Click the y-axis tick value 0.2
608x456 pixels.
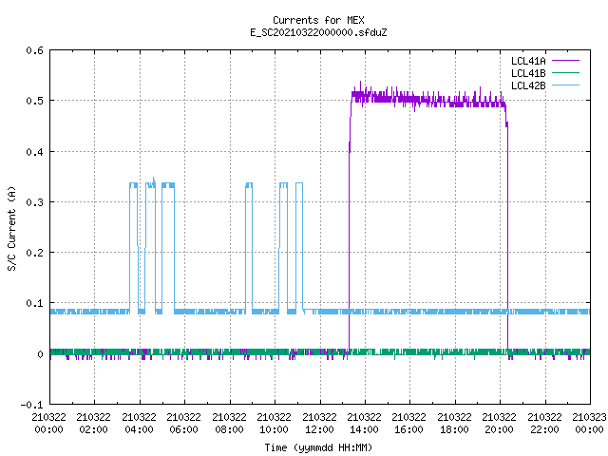point(34,253)
